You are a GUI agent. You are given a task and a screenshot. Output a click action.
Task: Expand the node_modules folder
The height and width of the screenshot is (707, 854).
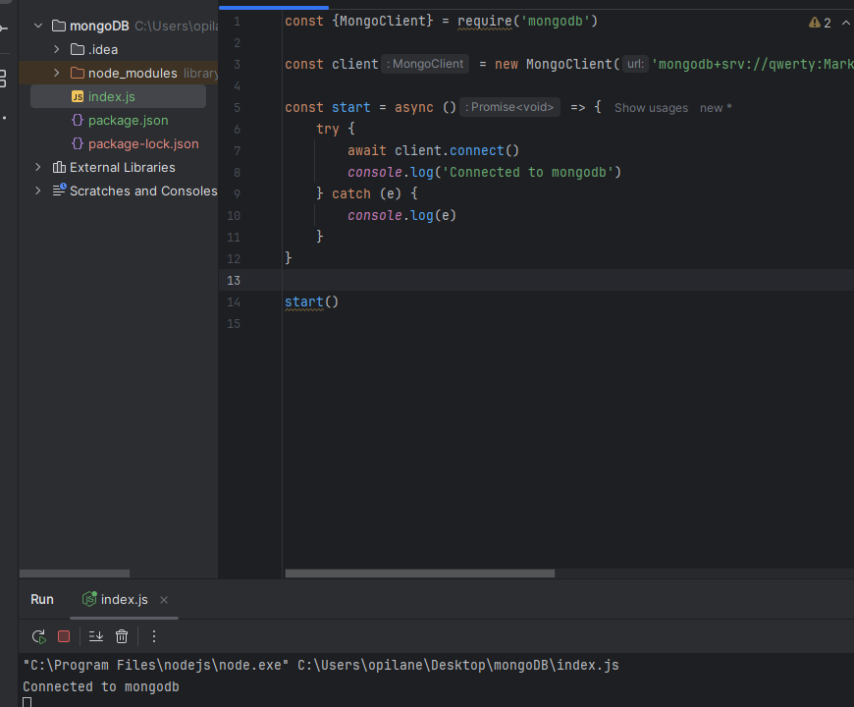[x=57, y=73]
